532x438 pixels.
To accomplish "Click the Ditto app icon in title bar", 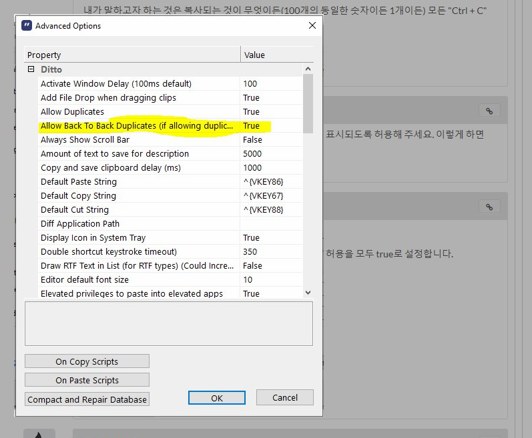I will pyautogui.click(x=27, y=26).
